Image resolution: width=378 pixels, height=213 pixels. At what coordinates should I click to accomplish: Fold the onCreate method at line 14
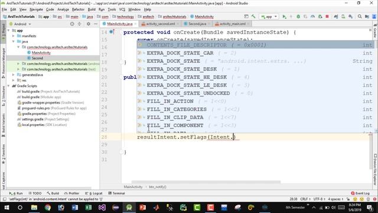121,32
